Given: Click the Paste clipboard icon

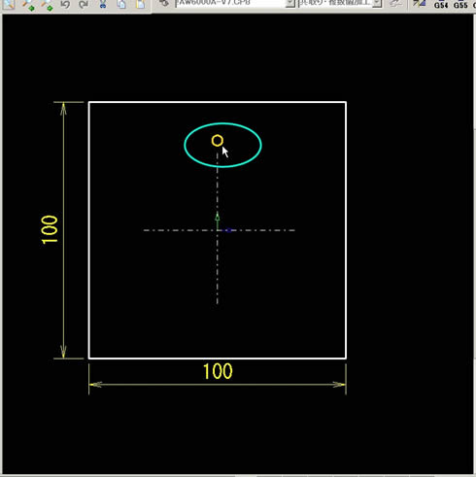Looking at the screenshot, I should 140,5.
